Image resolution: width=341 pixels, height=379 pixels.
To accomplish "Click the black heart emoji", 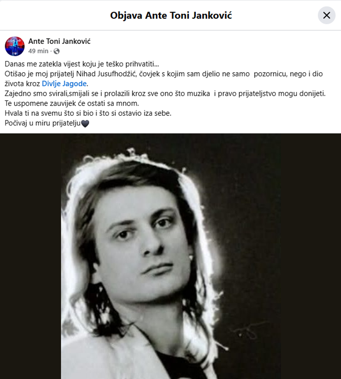I will tap(85, 123).
